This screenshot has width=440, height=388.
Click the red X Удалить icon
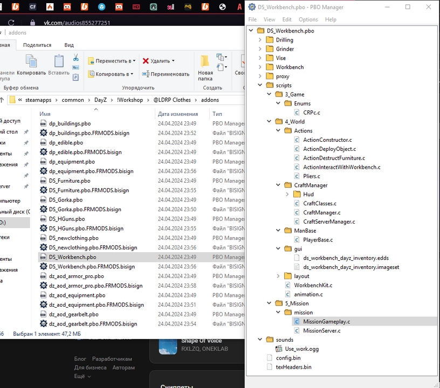click(x=146, y=61)
